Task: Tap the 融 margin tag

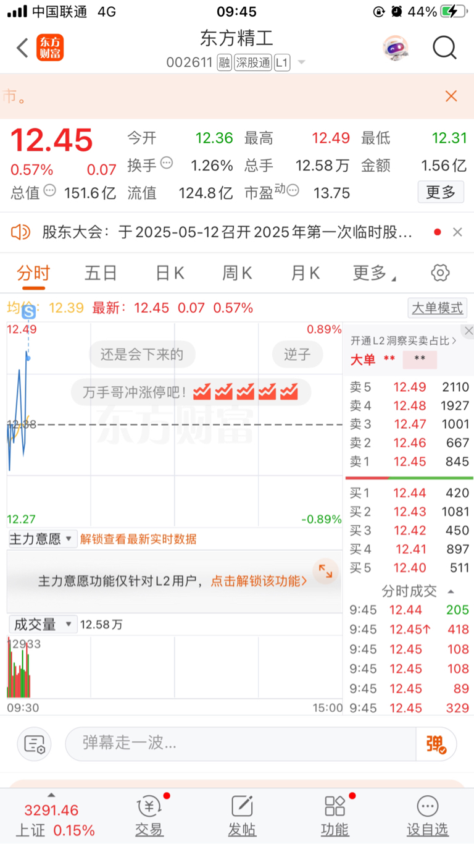Action: point(224,62)
